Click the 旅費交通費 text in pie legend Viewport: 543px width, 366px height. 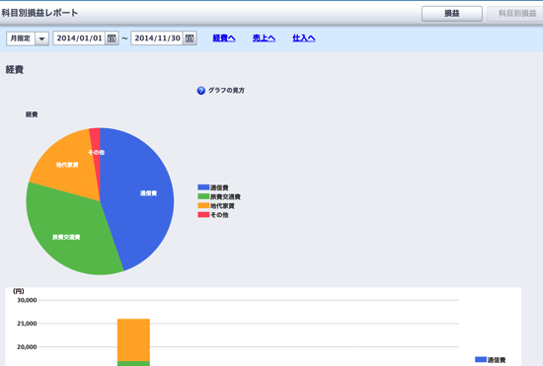coord(225,197)
